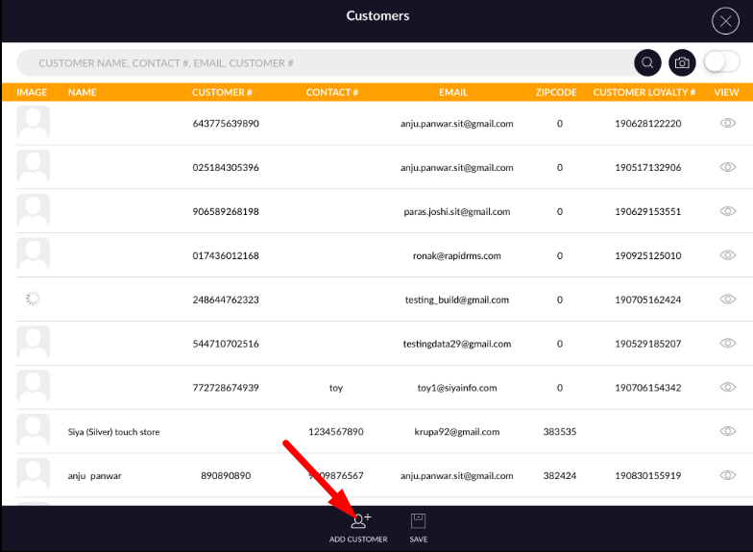Sort by the NAME column header

point(83,92)
